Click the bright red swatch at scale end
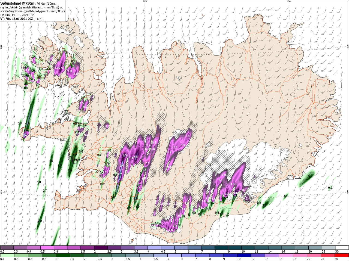The height and width of the screenshot is (261, 349). [x=342, y=255]
